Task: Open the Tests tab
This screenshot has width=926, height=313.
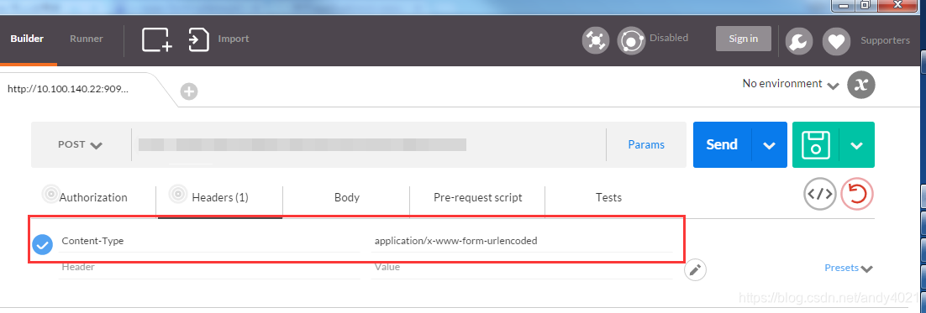Action: tap(608, 197)
